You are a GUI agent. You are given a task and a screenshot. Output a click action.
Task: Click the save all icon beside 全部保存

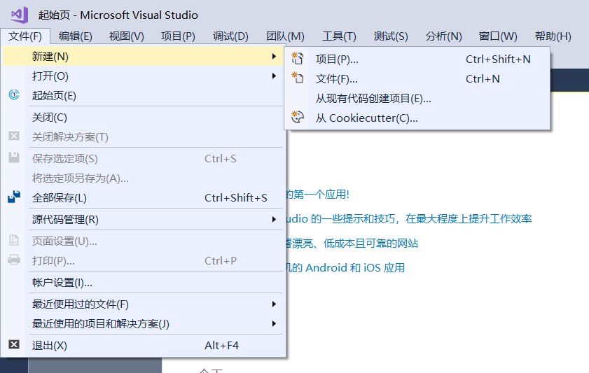click(14, 197)
